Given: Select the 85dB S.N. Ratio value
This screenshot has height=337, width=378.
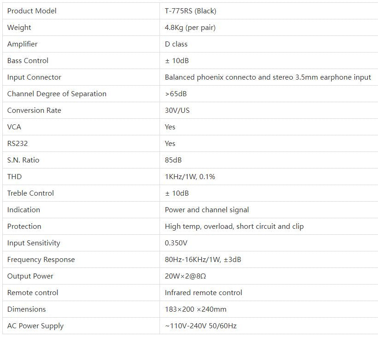Looking at the screenshot, I should (x=173, y=160).
